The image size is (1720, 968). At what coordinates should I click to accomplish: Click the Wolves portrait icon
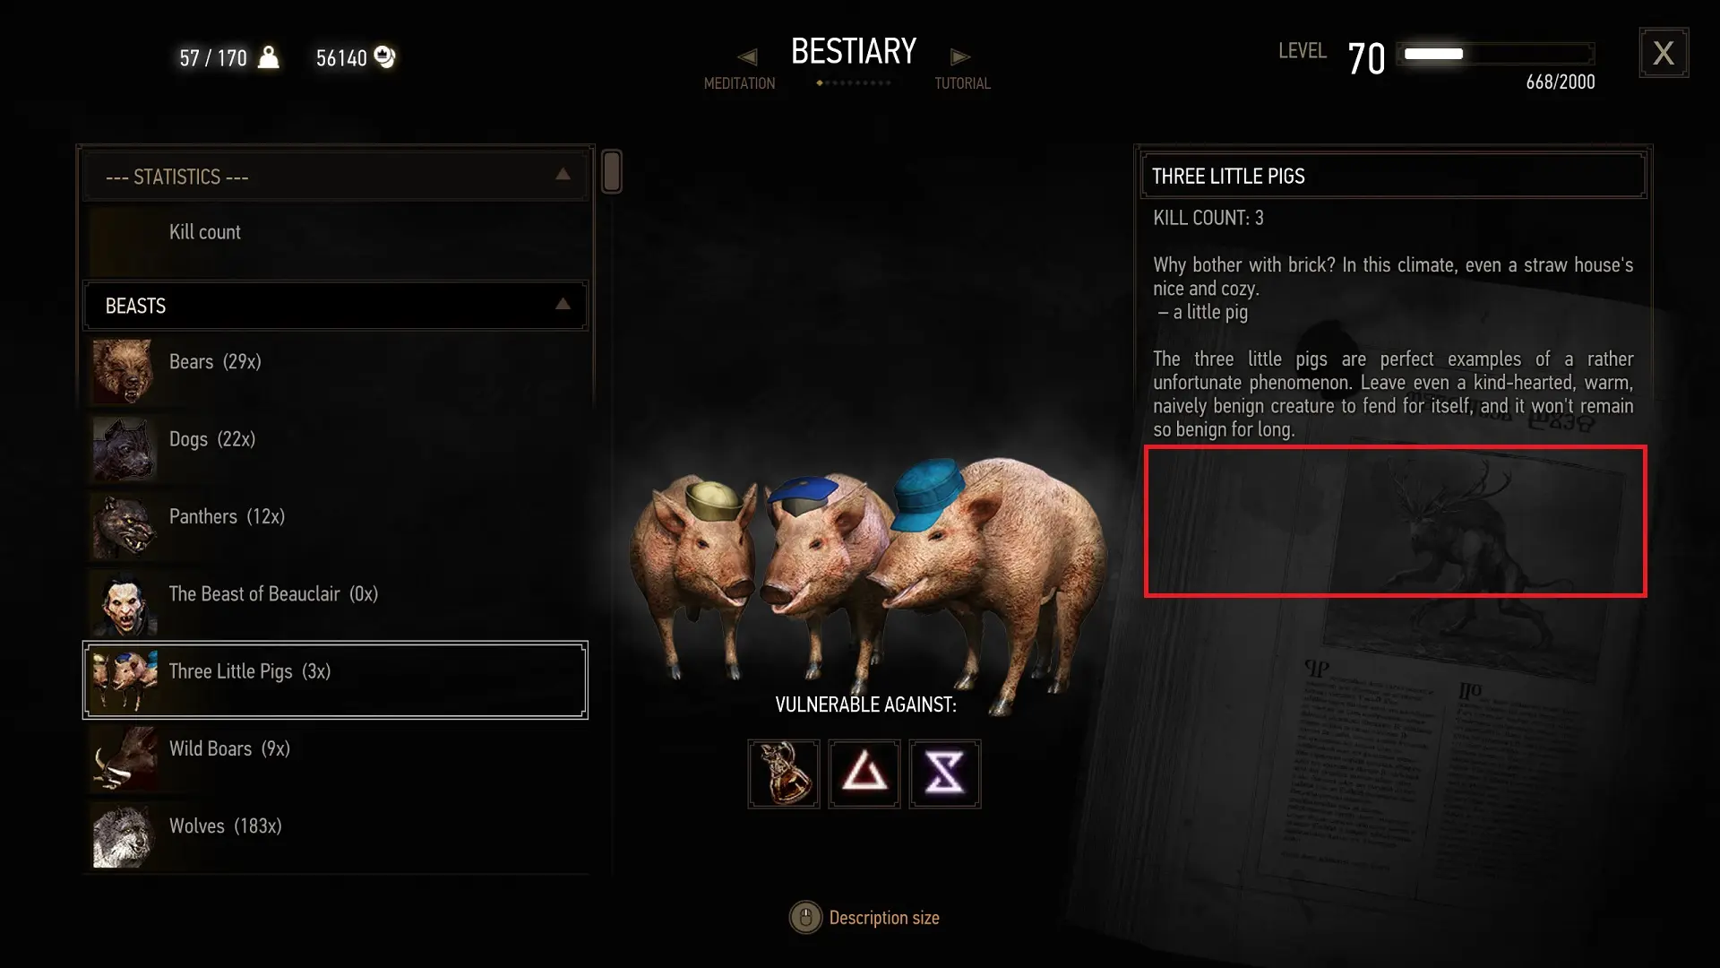124,835
